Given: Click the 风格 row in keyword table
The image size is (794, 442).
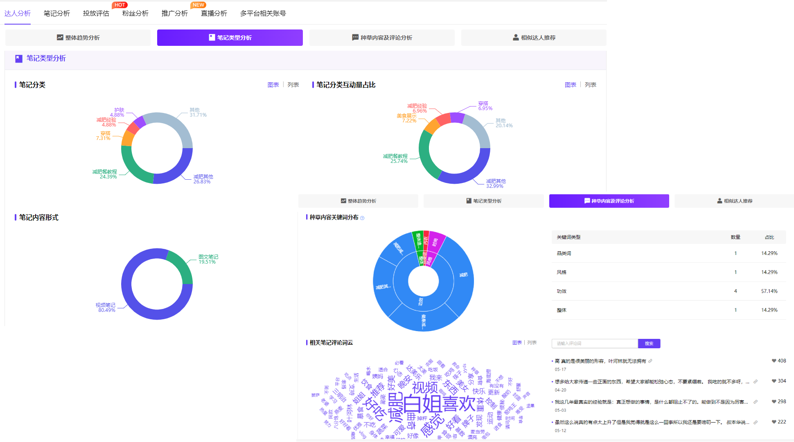Looking at the screenshot, I should click(x=669, y=272).
